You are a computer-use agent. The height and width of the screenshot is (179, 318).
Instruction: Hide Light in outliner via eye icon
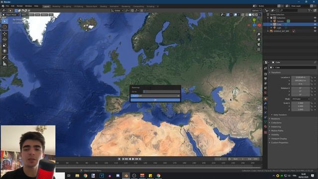315,28
